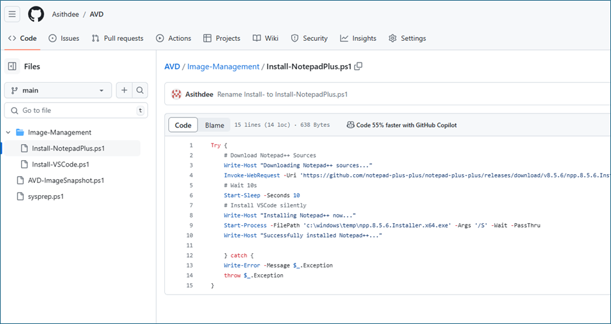The image size is (611, 324).
Task: Click the Image-Management breadcrumb link
Action: click(223, 67)
